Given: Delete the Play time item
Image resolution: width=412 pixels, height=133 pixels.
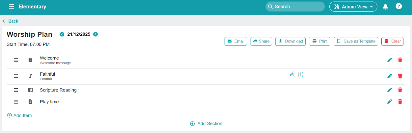Looking at the screenshot, I should click(400, 102).
